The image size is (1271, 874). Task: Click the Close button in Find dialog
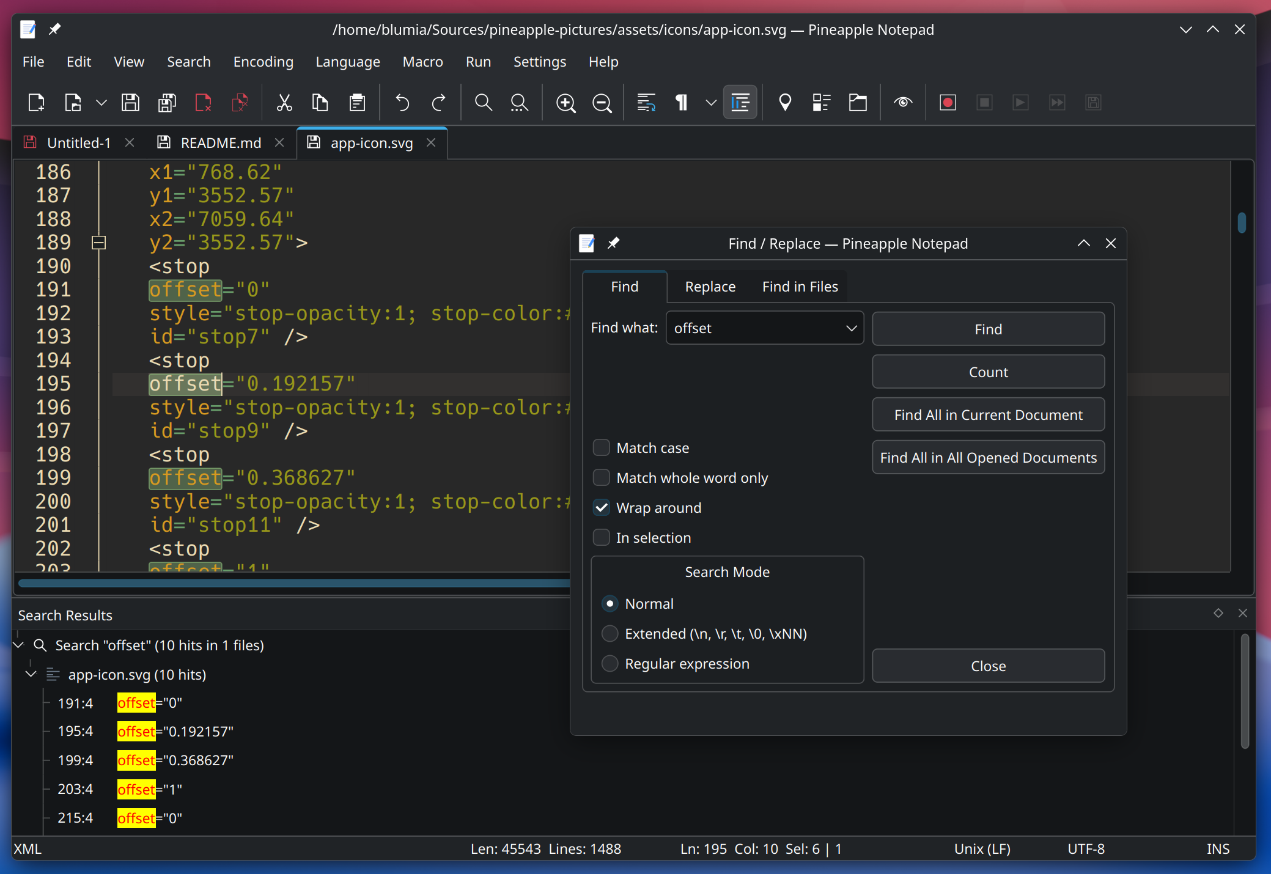click(x=988, y=666)
